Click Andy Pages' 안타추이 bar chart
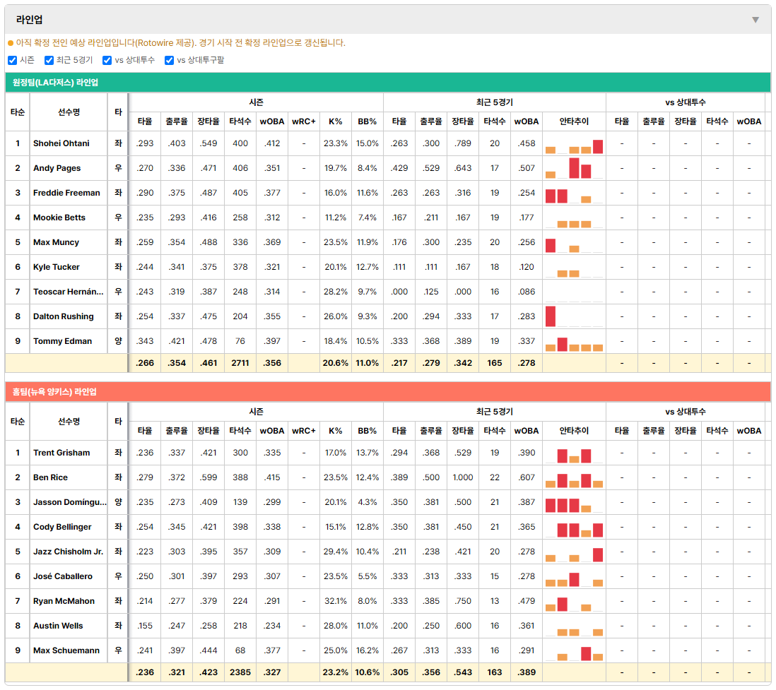Viewport: 776px width, 690px height. pos(574,168)
